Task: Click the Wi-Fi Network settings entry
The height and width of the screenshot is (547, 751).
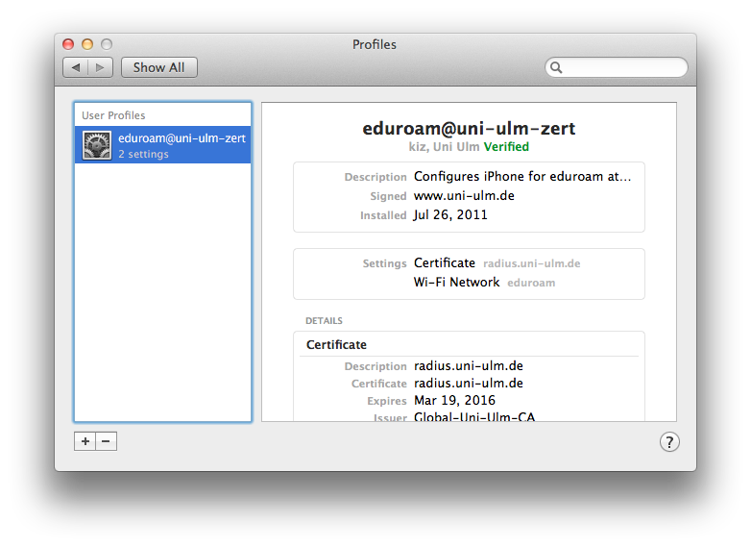Action: (456, 282)
